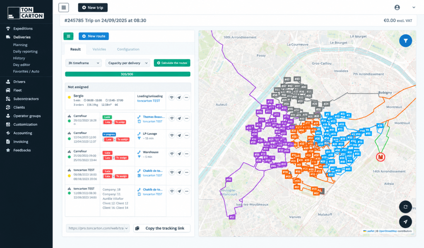Open more options for Sergio row
The width and height of the screenshot is (424, 248).
click(187, 97)
